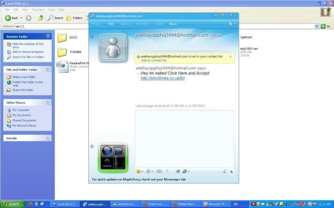Open the shortlinks.co.uk/txt link
Screen dimensions: 334x208
point(162,78)
